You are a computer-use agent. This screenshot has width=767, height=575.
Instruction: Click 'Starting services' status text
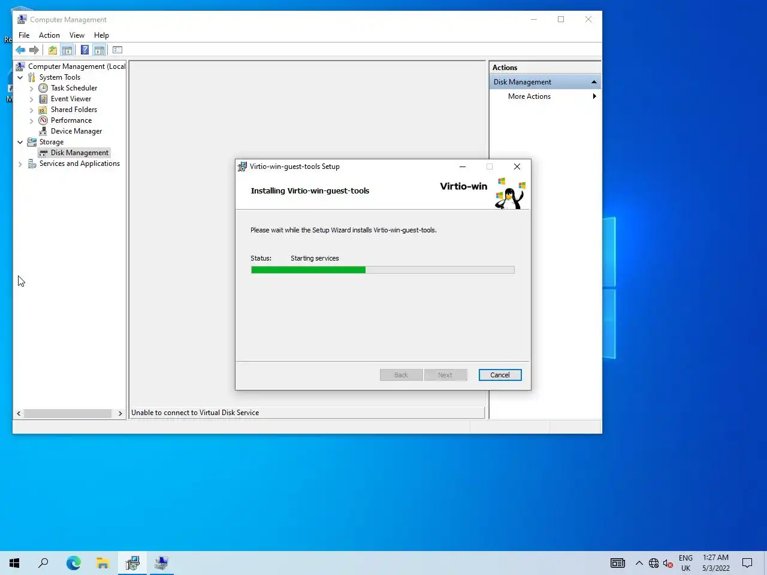click(315, 258)
